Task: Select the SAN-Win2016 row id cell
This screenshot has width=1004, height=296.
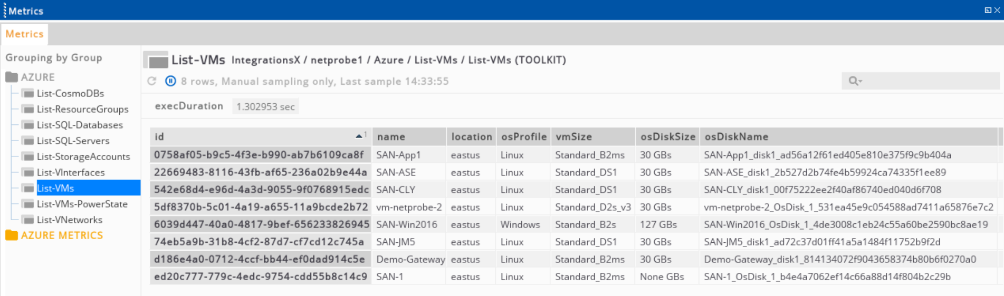Action: (261, 224)
